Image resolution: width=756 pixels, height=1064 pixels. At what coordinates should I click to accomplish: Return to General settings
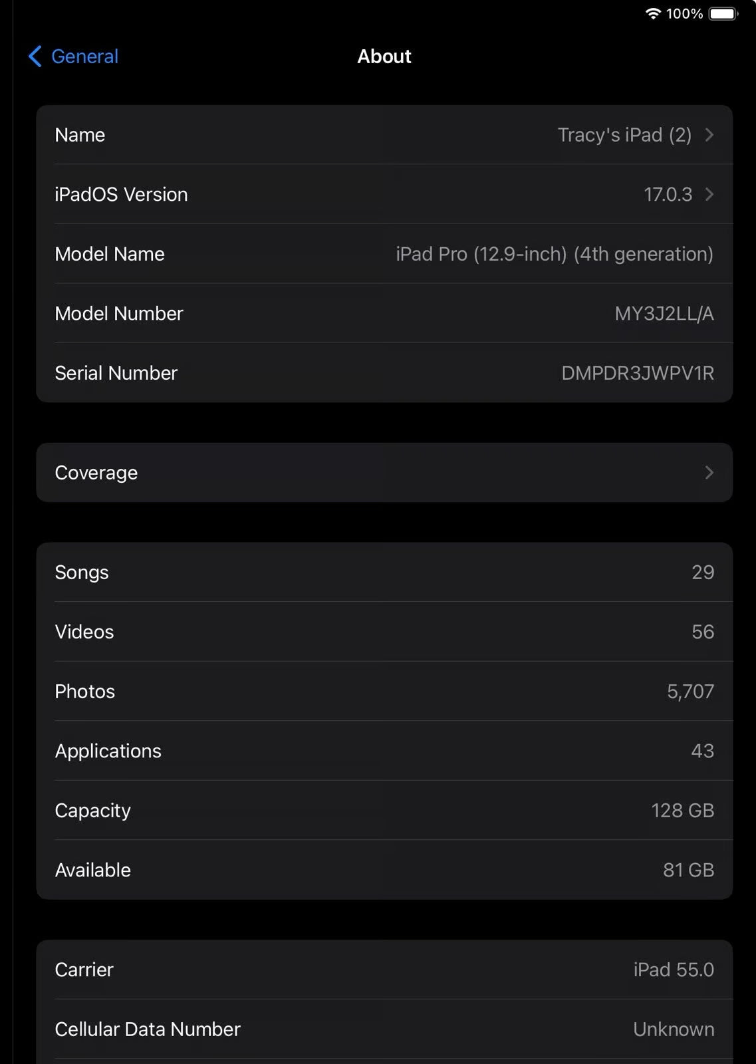click(x=73, y=57)
